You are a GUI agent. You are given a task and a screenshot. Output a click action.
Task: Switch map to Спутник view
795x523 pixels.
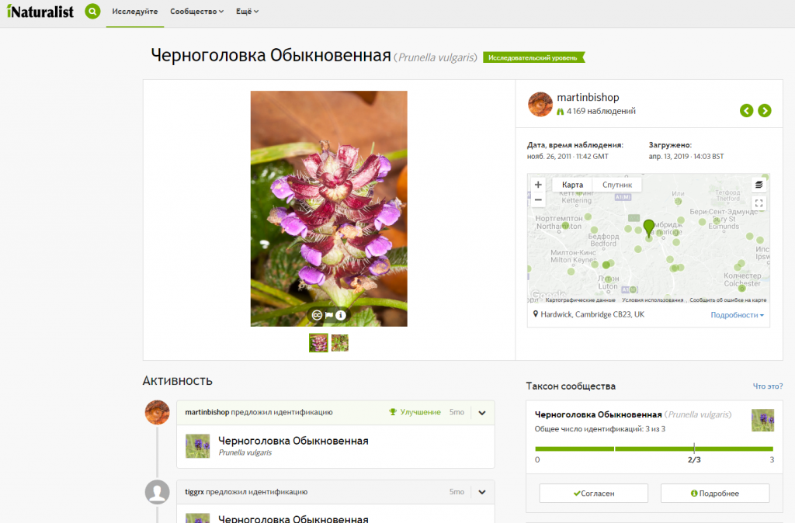tap(617, 185)
